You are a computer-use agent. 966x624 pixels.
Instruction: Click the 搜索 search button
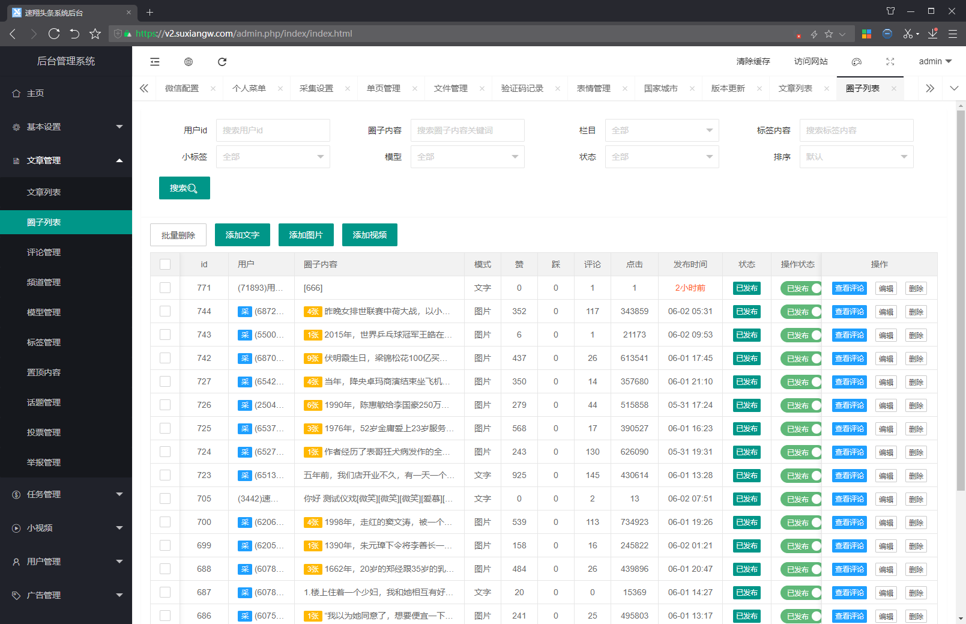(x=184, y=188)
